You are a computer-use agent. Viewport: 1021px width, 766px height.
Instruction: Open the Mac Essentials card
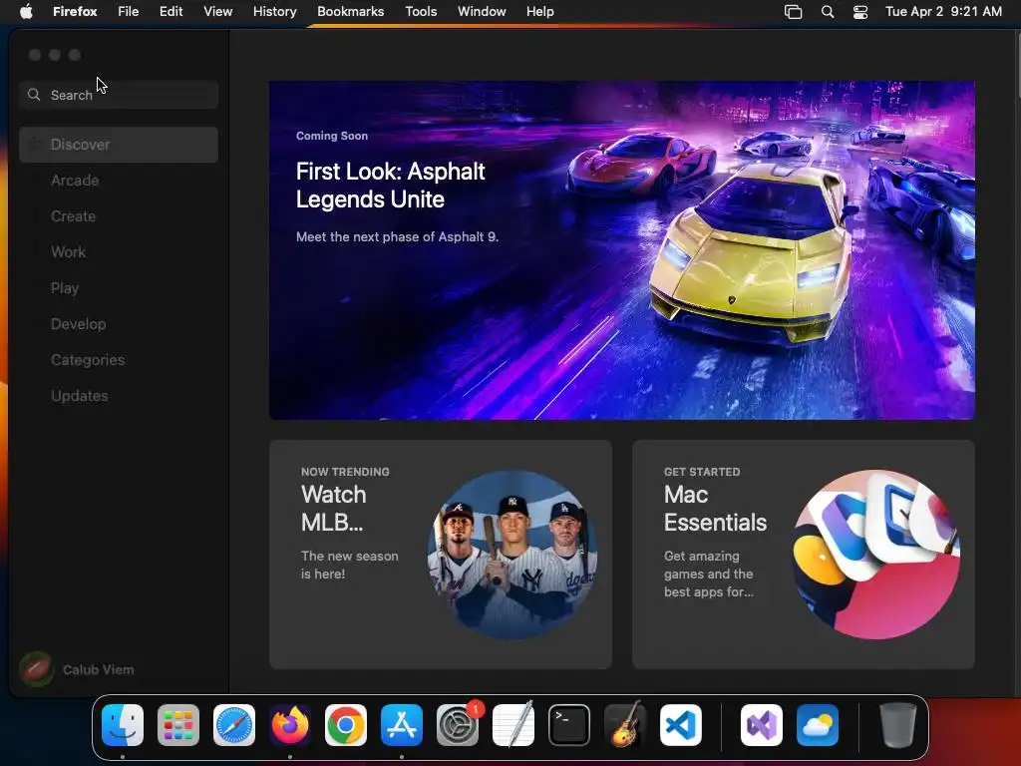tap(804, 555)
